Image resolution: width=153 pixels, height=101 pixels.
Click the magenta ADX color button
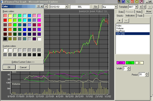[121, 63]
